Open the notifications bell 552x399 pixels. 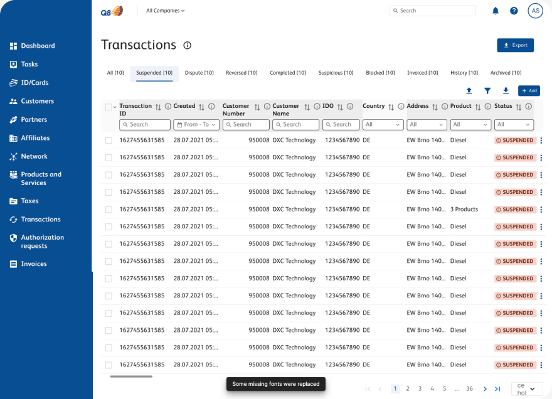496,11
